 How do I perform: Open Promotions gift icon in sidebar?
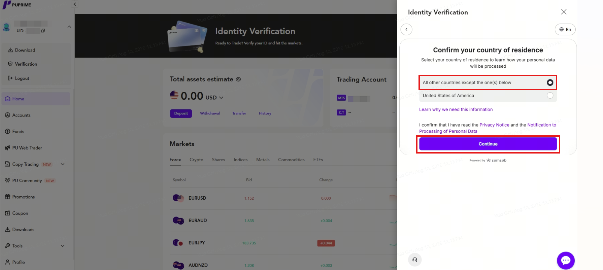coord(7,197)
